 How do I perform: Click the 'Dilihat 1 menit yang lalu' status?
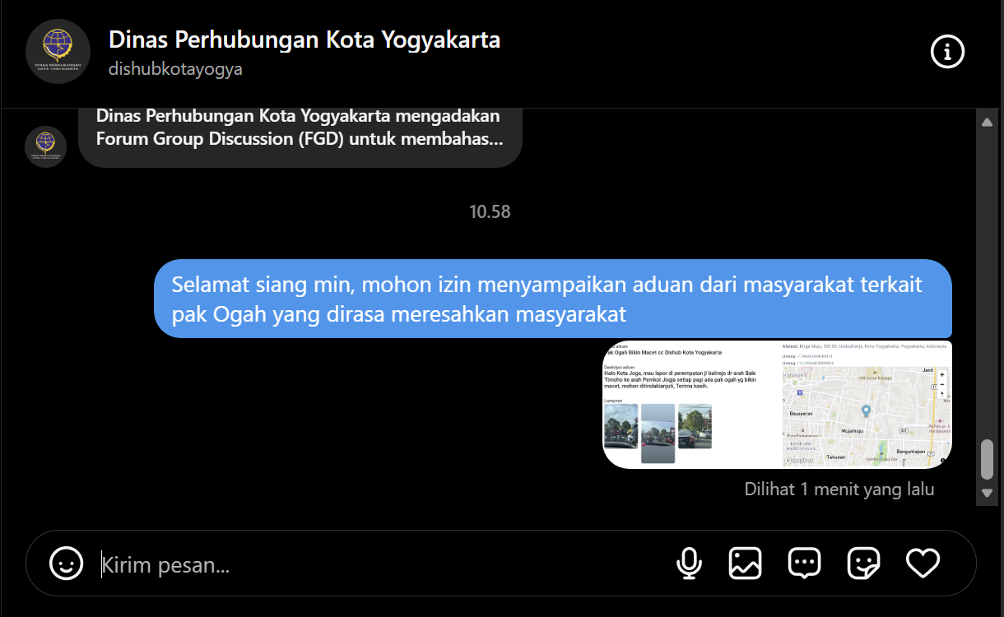point(839,489)
